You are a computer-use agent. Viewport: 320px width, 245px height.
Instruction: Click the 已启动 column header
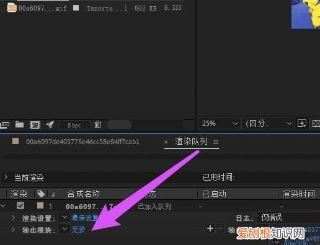coord(214,194)
